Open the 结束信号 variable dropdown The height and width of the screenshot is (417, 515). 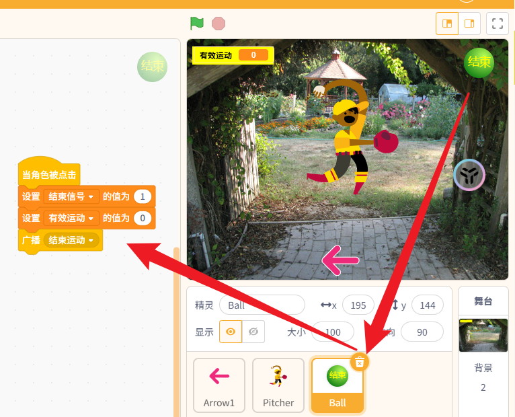(89, 196)
